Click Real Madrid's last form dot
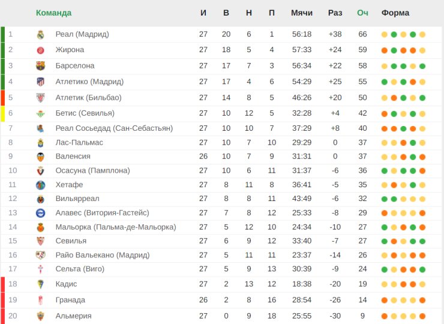This screenshot has height=324, width=444. pyautogui.click(x=422, y=35)
